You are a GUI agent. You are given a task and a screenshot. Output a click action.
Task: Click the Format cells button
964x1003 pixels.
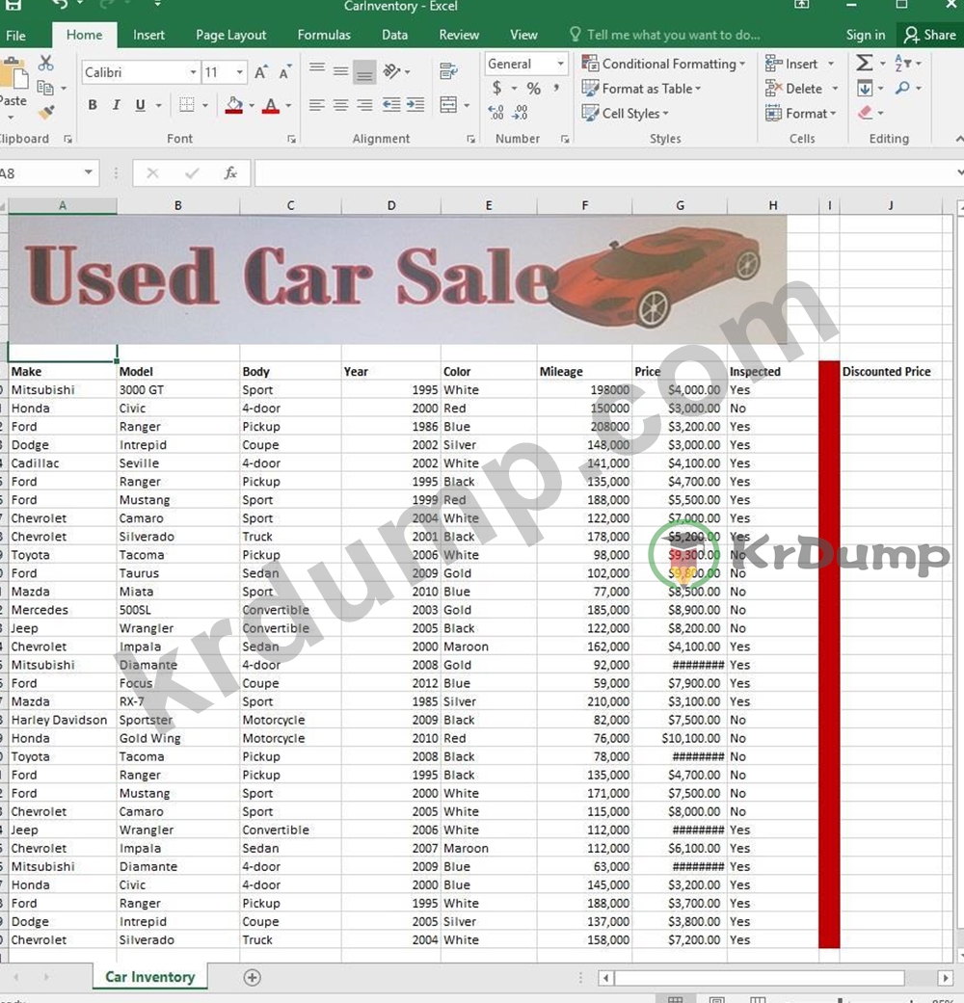click(x=801, y=114)
